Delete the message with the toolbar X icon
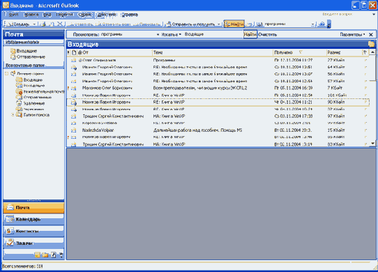Screen dimensions: 378x272 [x=60, y=24]
